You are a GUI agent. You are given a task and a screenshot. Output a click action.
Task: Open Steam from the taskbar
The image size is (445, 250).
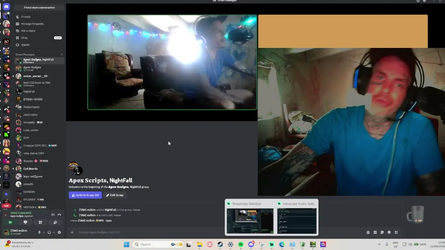pos(220,244)
